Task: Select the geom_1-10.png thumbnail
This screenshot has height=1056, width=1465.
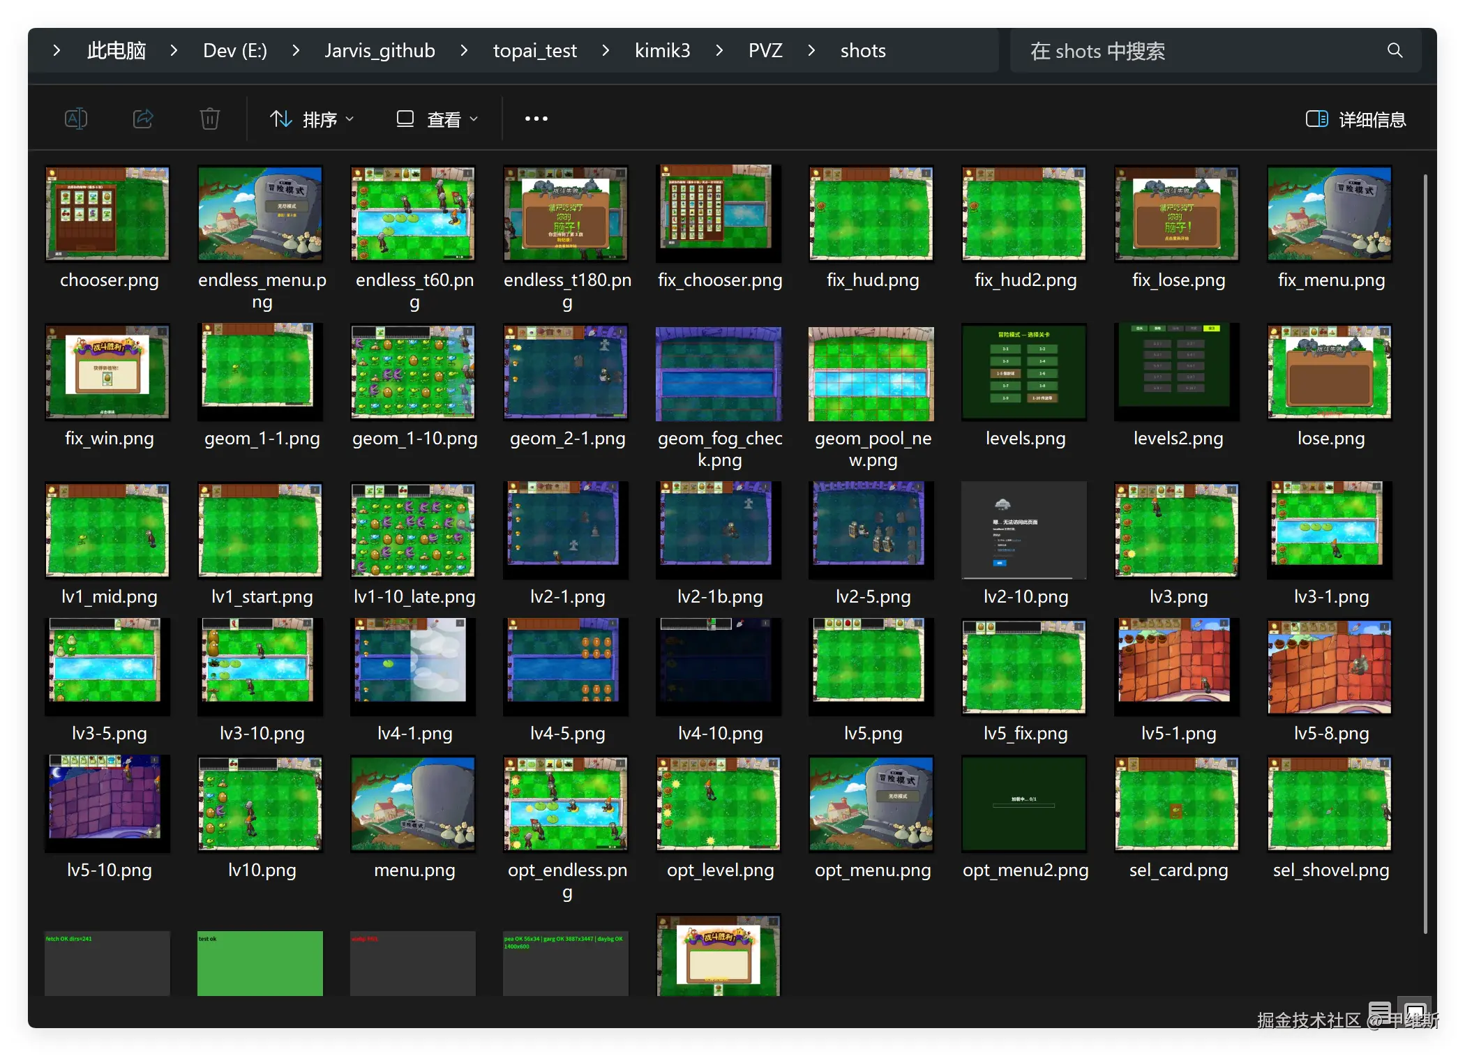Action: point(413,372)
